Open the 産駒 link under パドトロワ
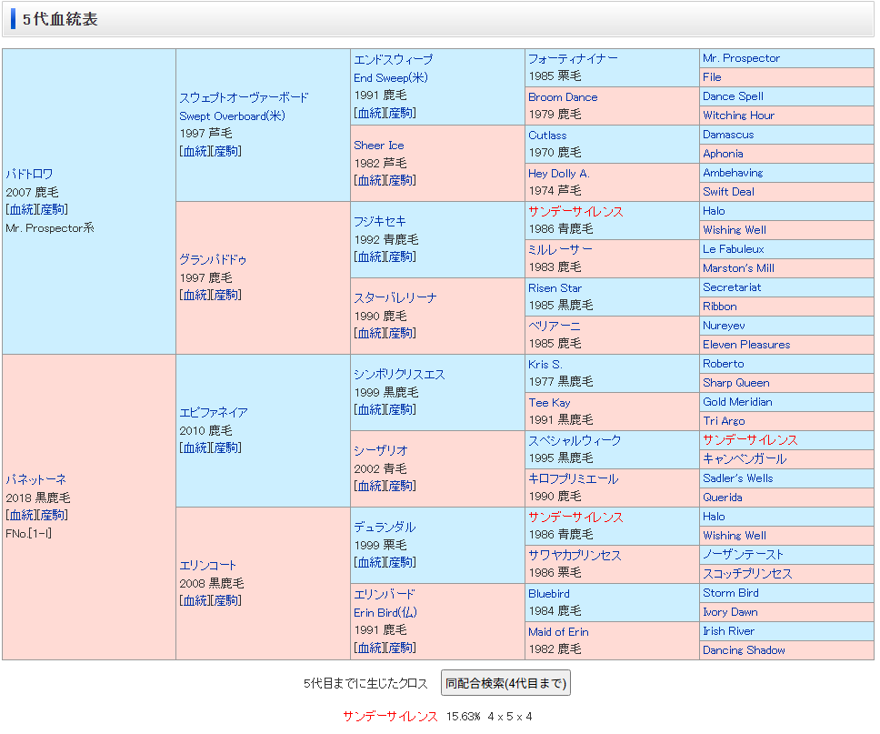880x734 pixels. point(52,209)
